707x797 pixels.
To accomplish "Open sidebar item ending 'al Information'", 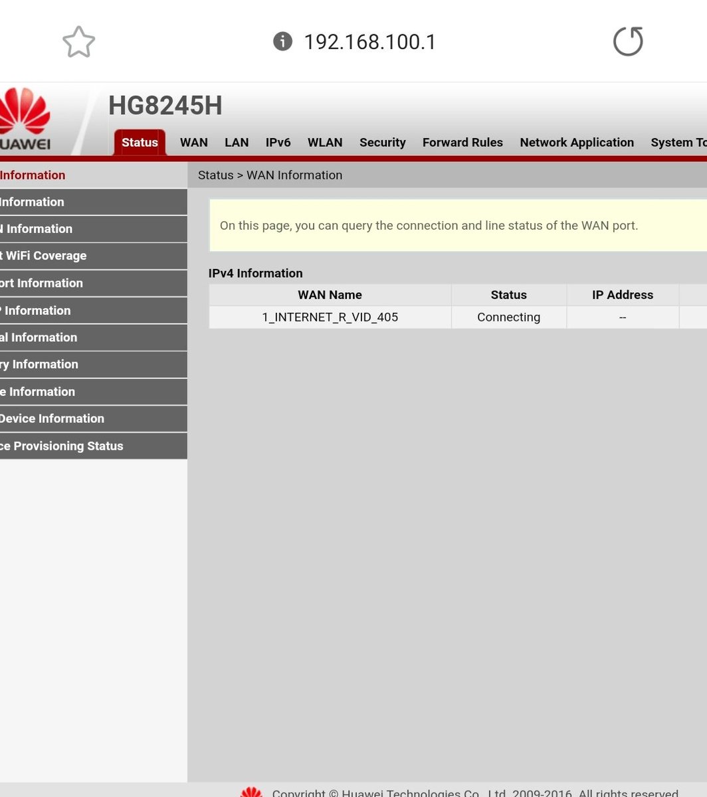I will 94,337.
